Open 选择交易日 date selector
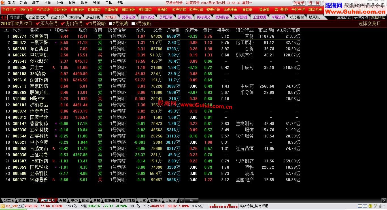This screenshot has width=387, height=210. 369,24
